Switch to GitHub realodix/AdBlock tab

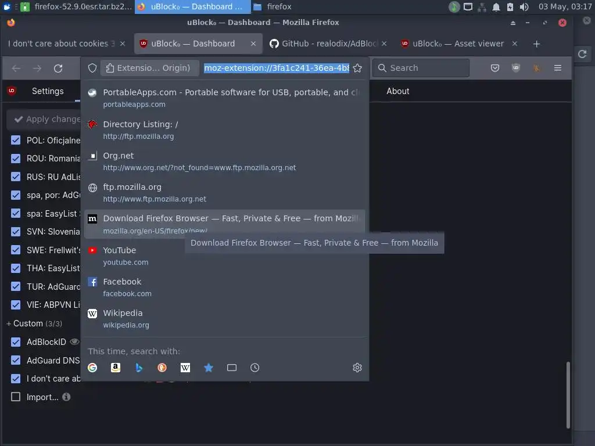point(328,44)
